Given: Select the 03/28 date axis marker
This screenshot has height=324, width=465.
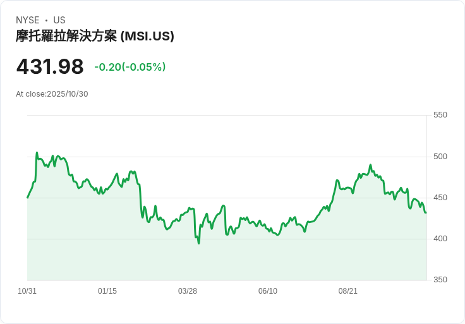Looking at the screenshot, I should click(x=188, y=291).
